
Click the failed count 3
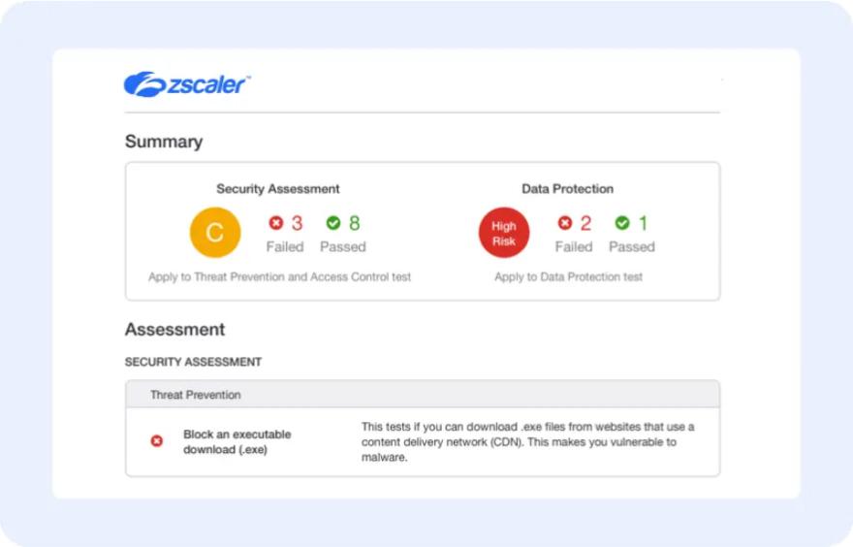tap(297, 223)
